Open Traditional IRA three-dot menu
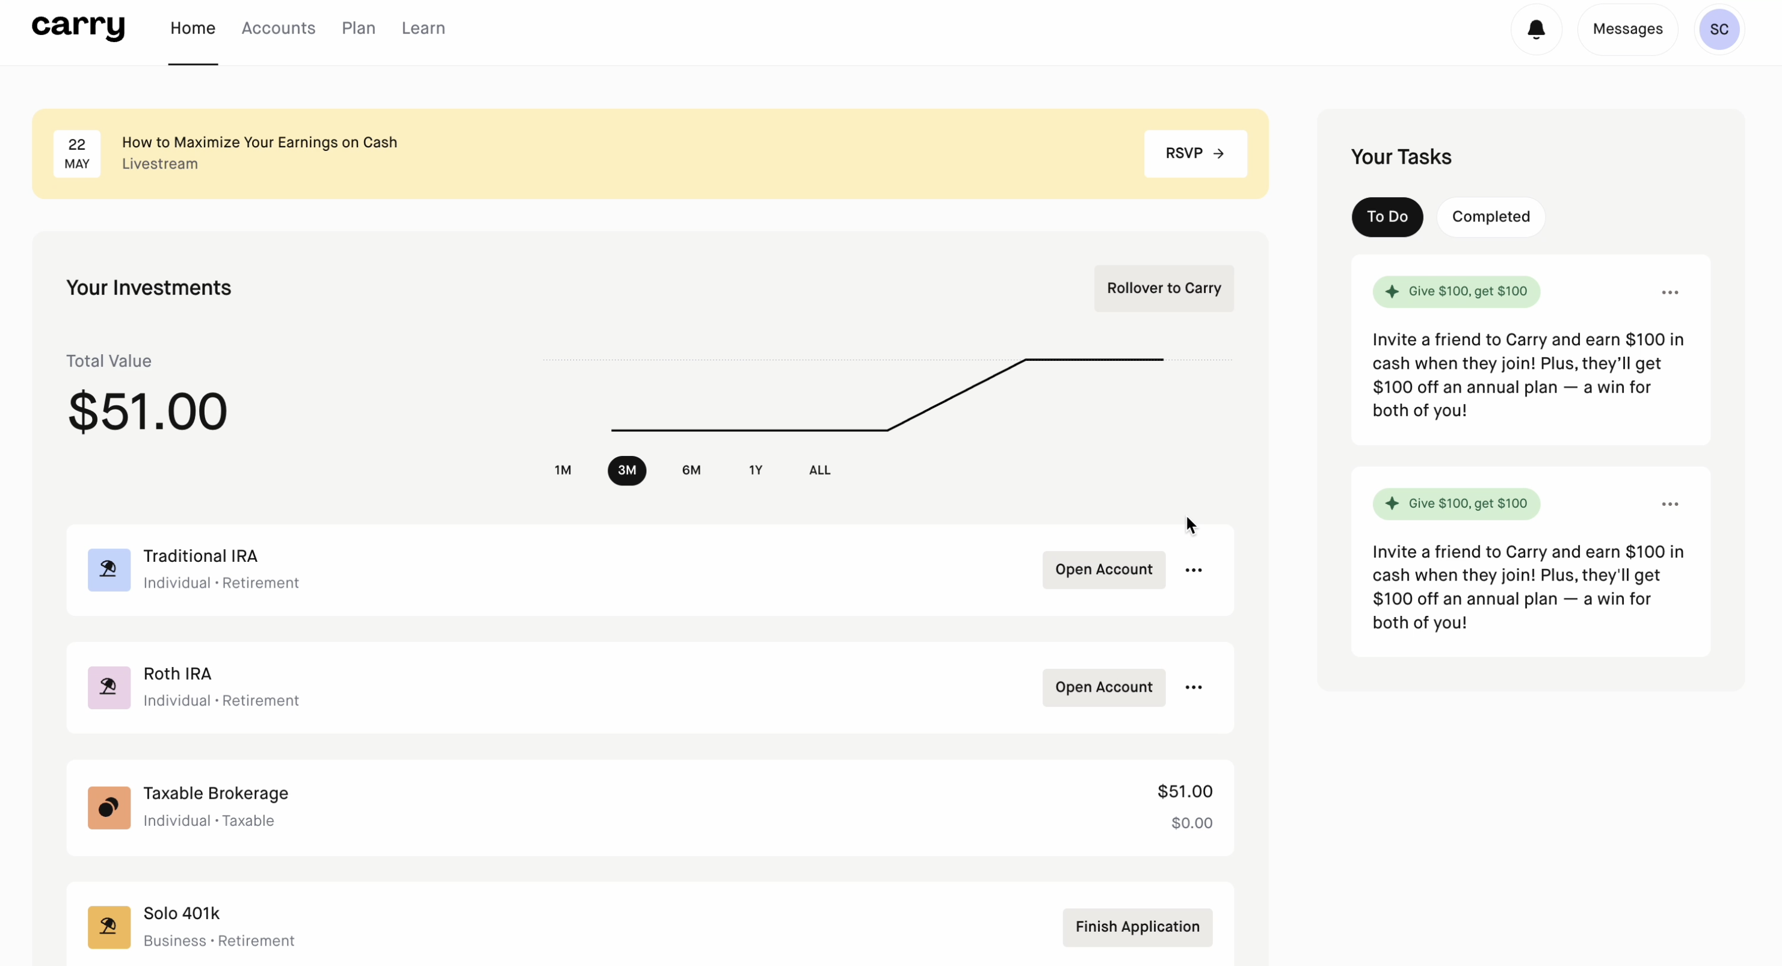This screenshot has height=966, width=1782. coord(1193,570)
